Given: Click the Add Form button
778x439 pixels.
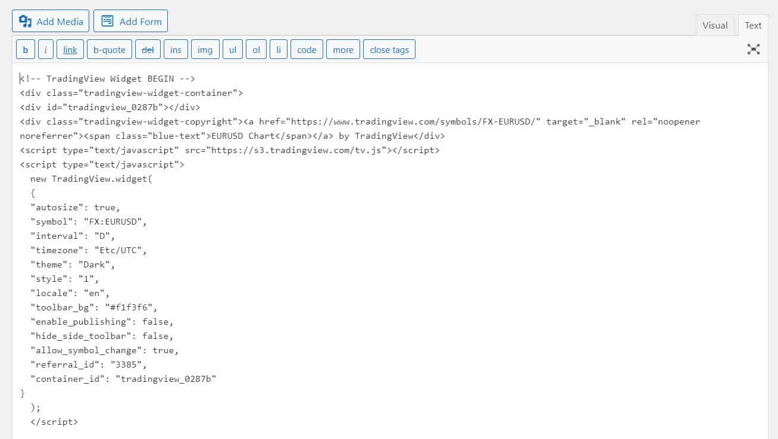Looking at the screenshot, I should coord(131,21).
